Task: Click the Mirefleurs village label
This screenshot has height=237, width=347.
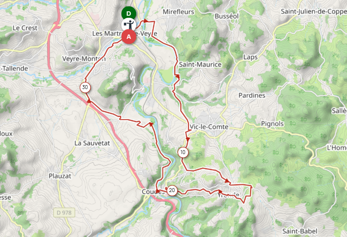Action: [179, 12]
